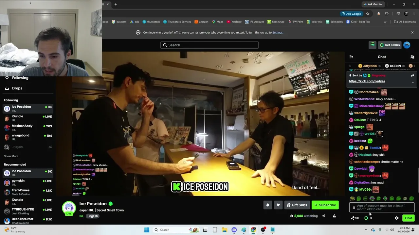Open the chat users list icon
Viewport: 419px width, 235px height.
pos(412,57)
